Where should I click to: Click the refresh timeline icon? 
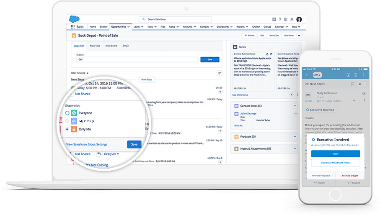point(219,73)
